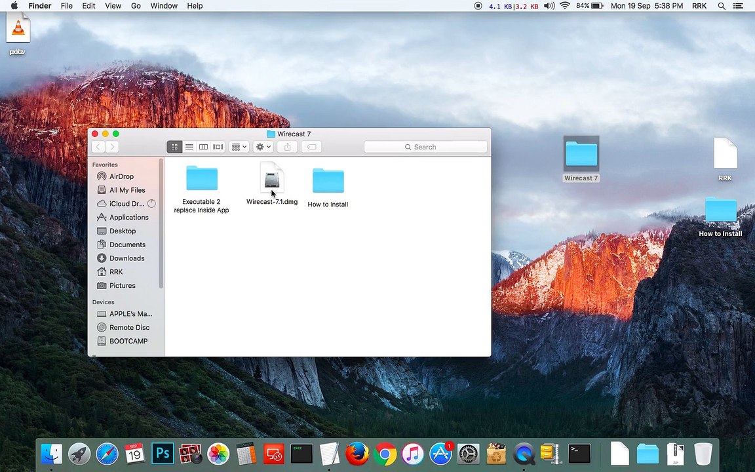Screen dimensions: 755x472
Task: Click the RRK user menu in menu bar
Action: point(699,6)
